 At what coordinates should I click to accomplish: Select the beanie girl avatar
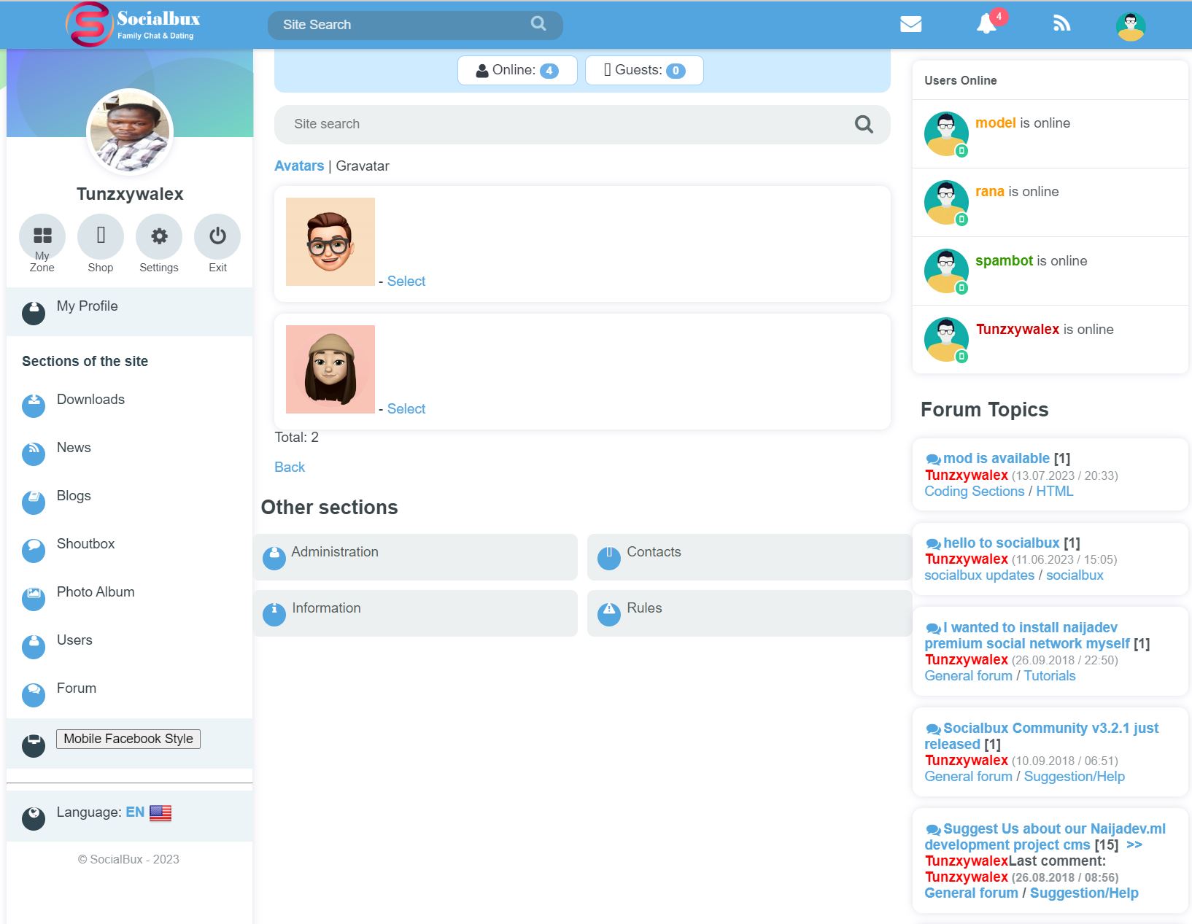pyautogui.click(x=406, y=408)
